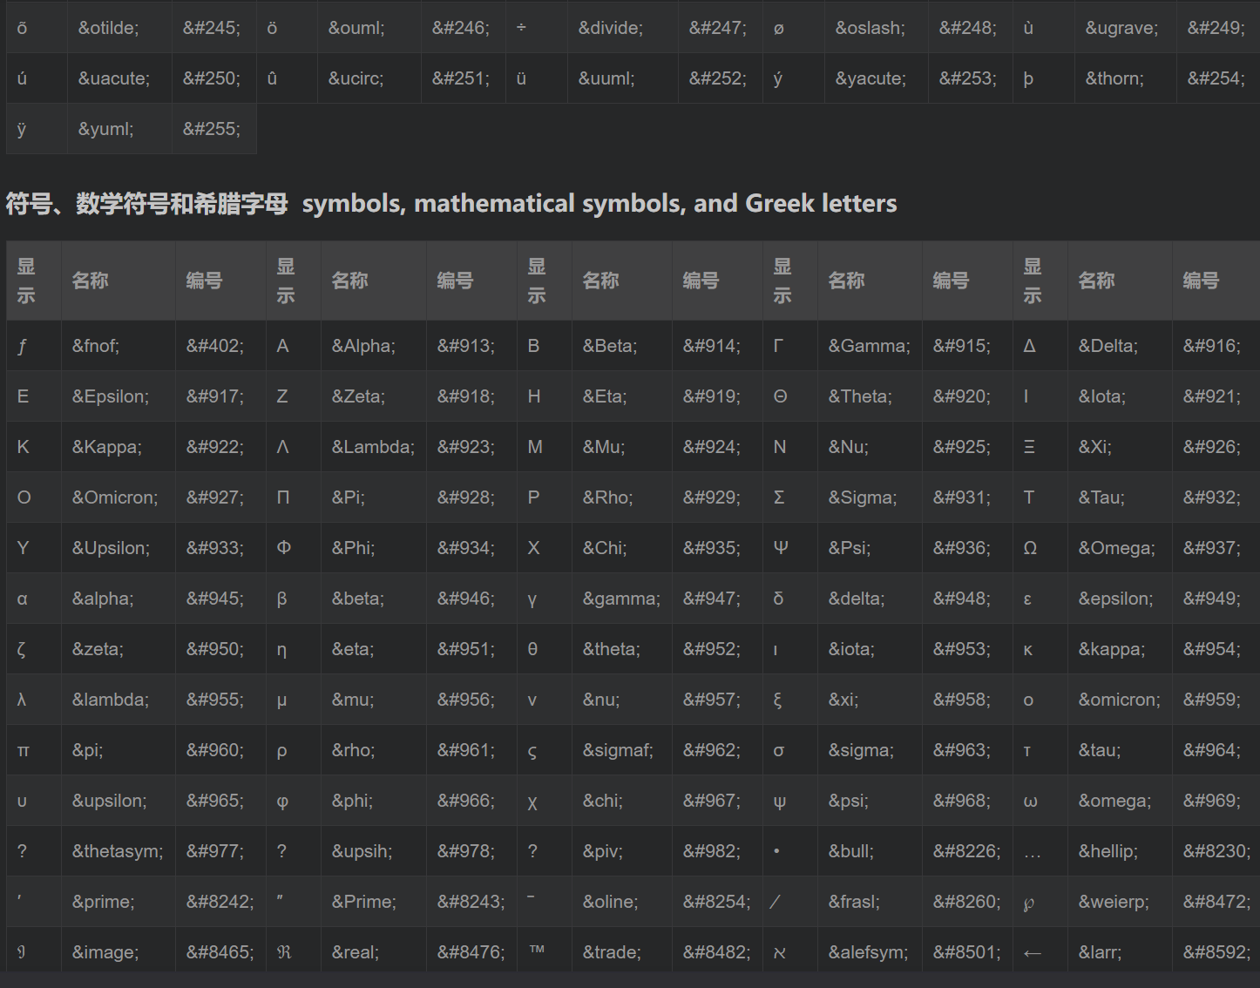
Task: Select the &upsih; entity cell
Action: (374, 851)
